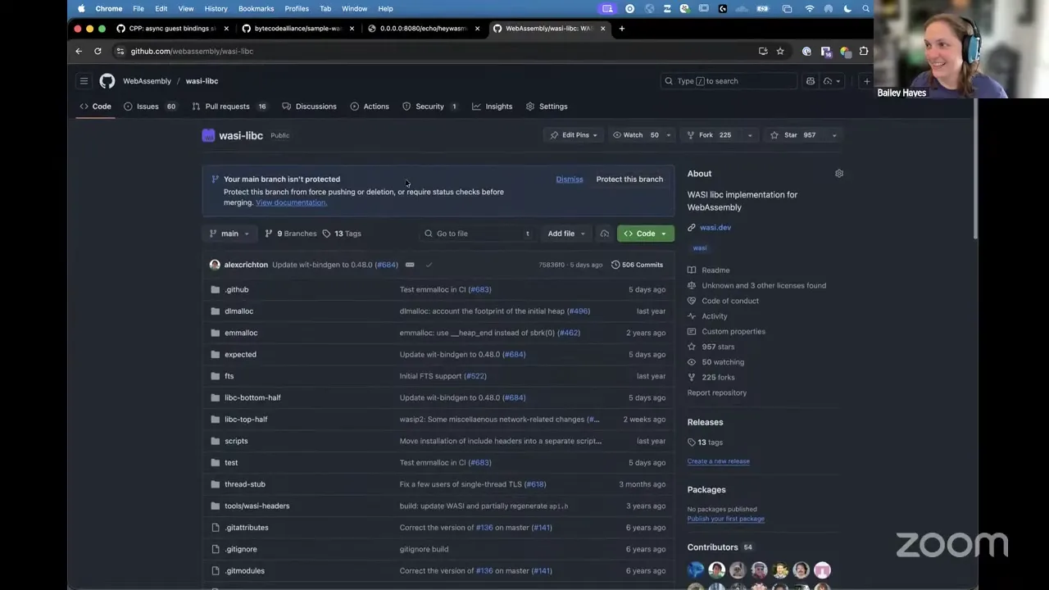The height and width of the screenshot is (590, 1049).
Task: Expand the Add file dropdown
Action: point(567,234)
